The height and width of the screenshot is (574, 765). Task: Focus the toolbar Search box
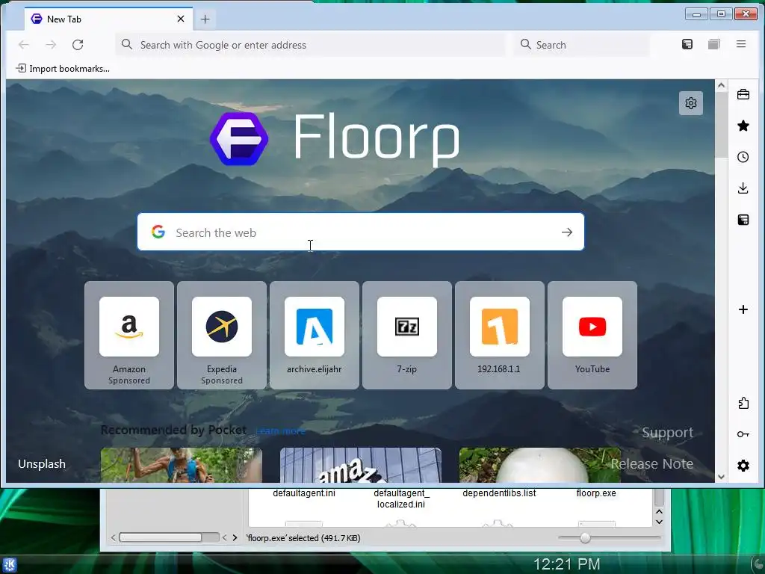(x=581, y=45)
